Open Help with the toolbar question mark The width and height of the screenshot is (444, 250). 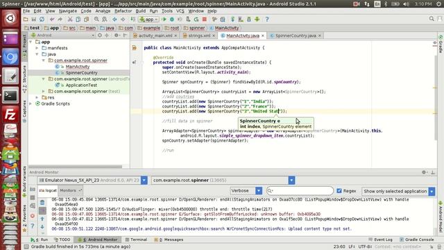tap(267, 19)
